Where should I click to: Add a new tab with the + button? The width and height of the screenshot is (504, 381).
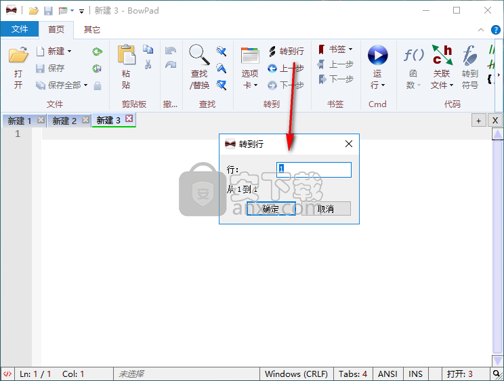pos(479,121)
